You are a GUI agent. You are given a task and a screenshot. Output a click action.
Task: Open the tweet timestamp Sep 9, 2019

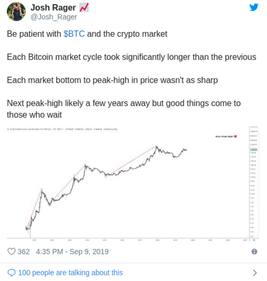point(72,252)
